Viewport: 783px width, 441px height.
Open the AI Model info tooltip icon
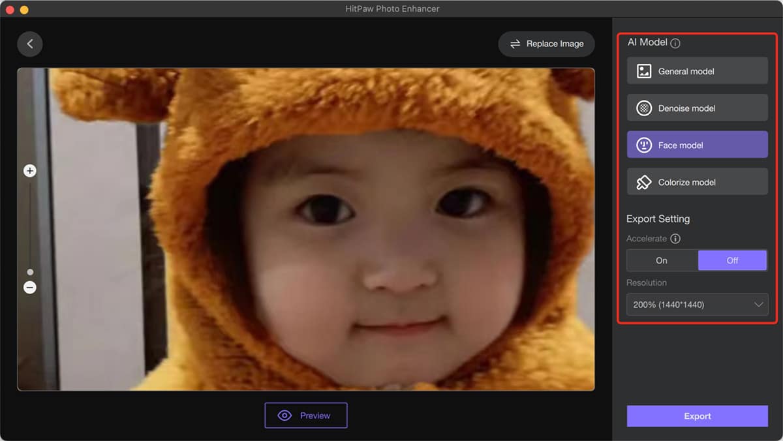[675, 43]
